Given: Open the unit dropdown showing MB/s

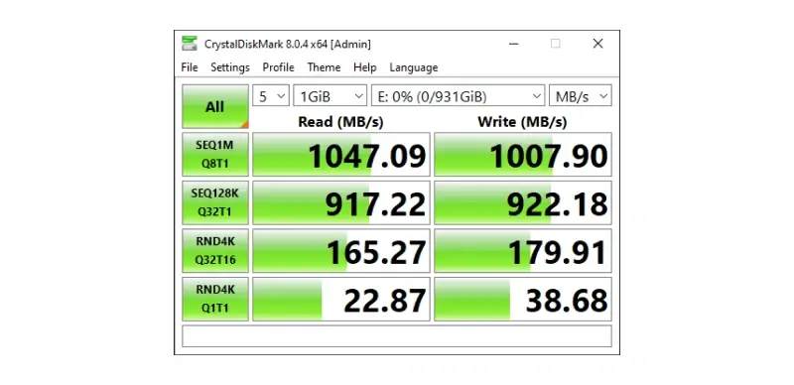Looking at the screenshot, I should coord(581,95).
